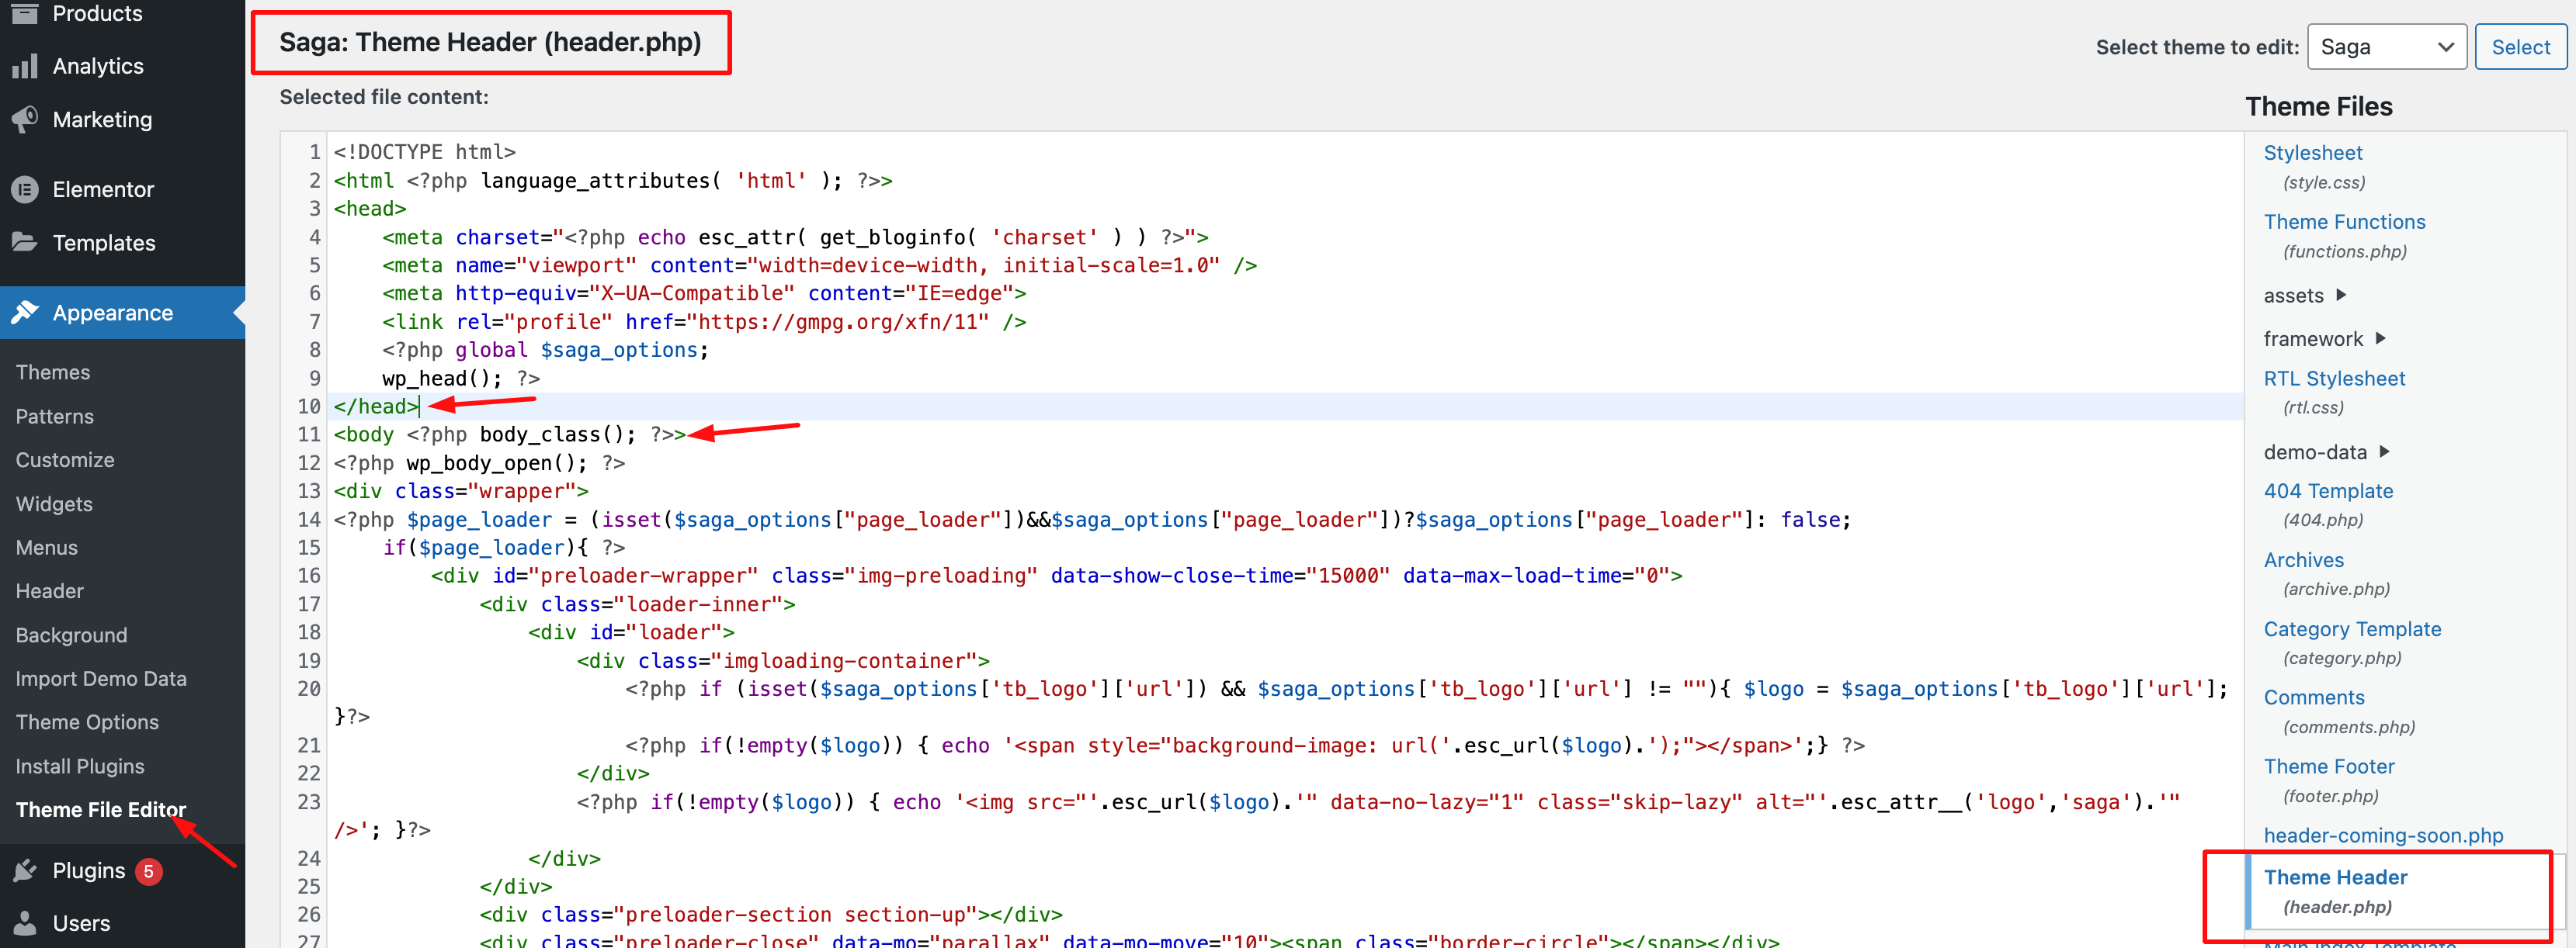Open Customize under Appearance
This screenshot has width=2576, height=948.
click(x=65, y=461)
